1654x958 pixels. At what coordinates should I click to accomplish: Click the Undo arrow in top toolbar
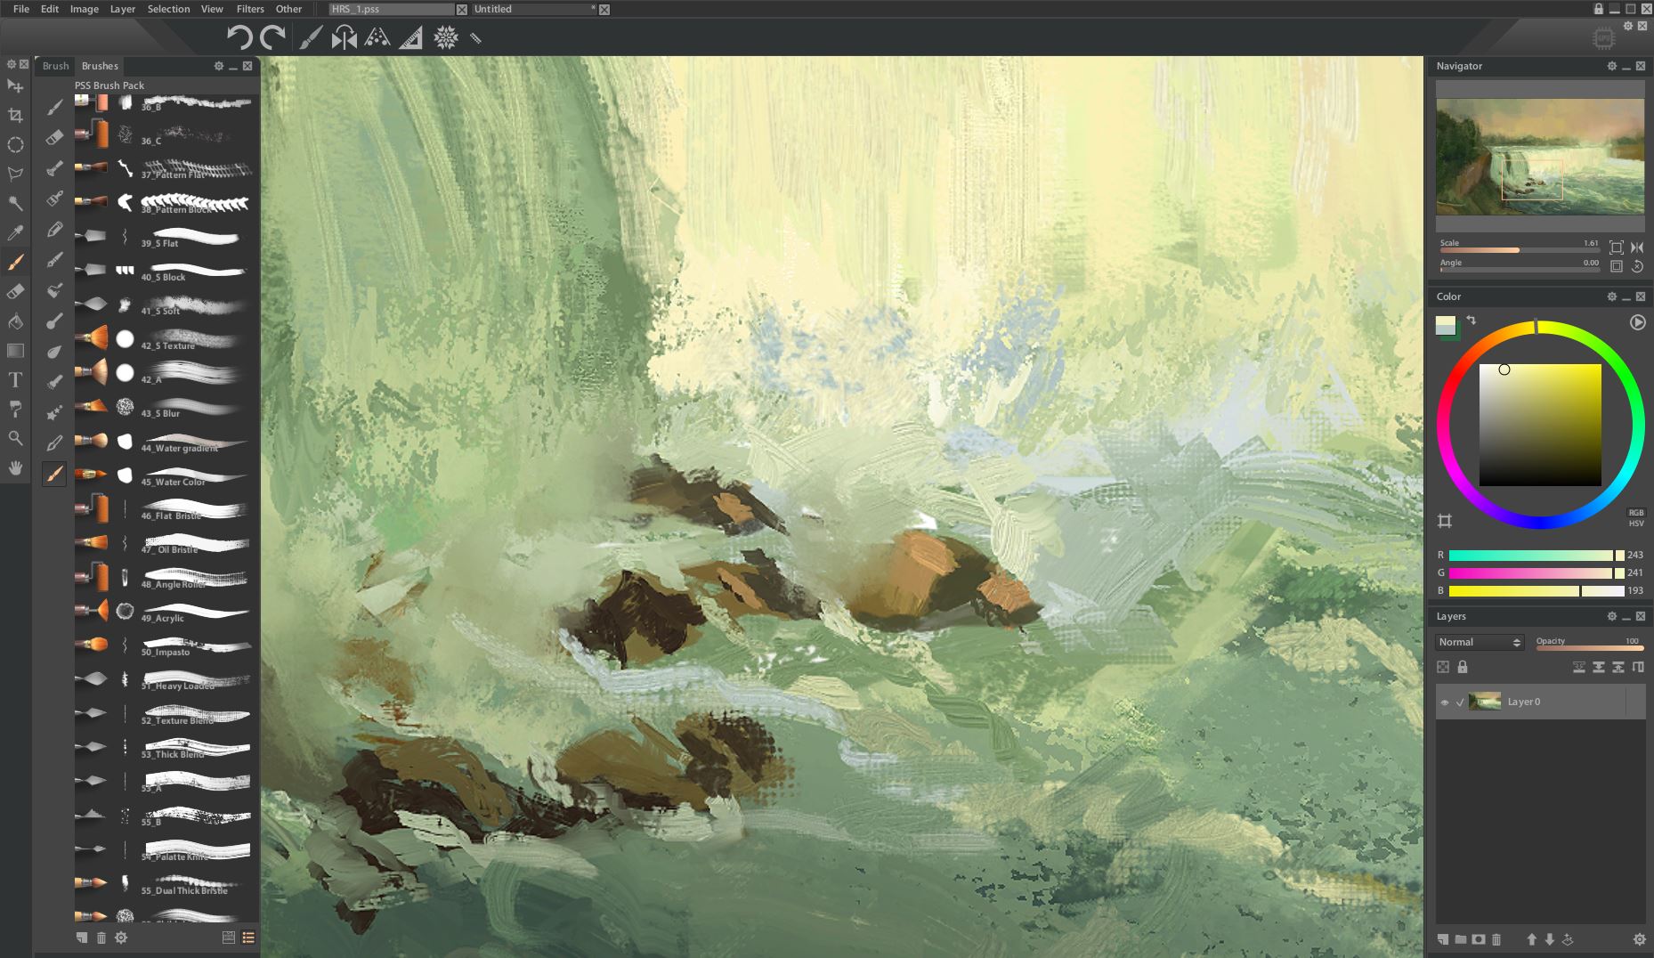point(239,37)
